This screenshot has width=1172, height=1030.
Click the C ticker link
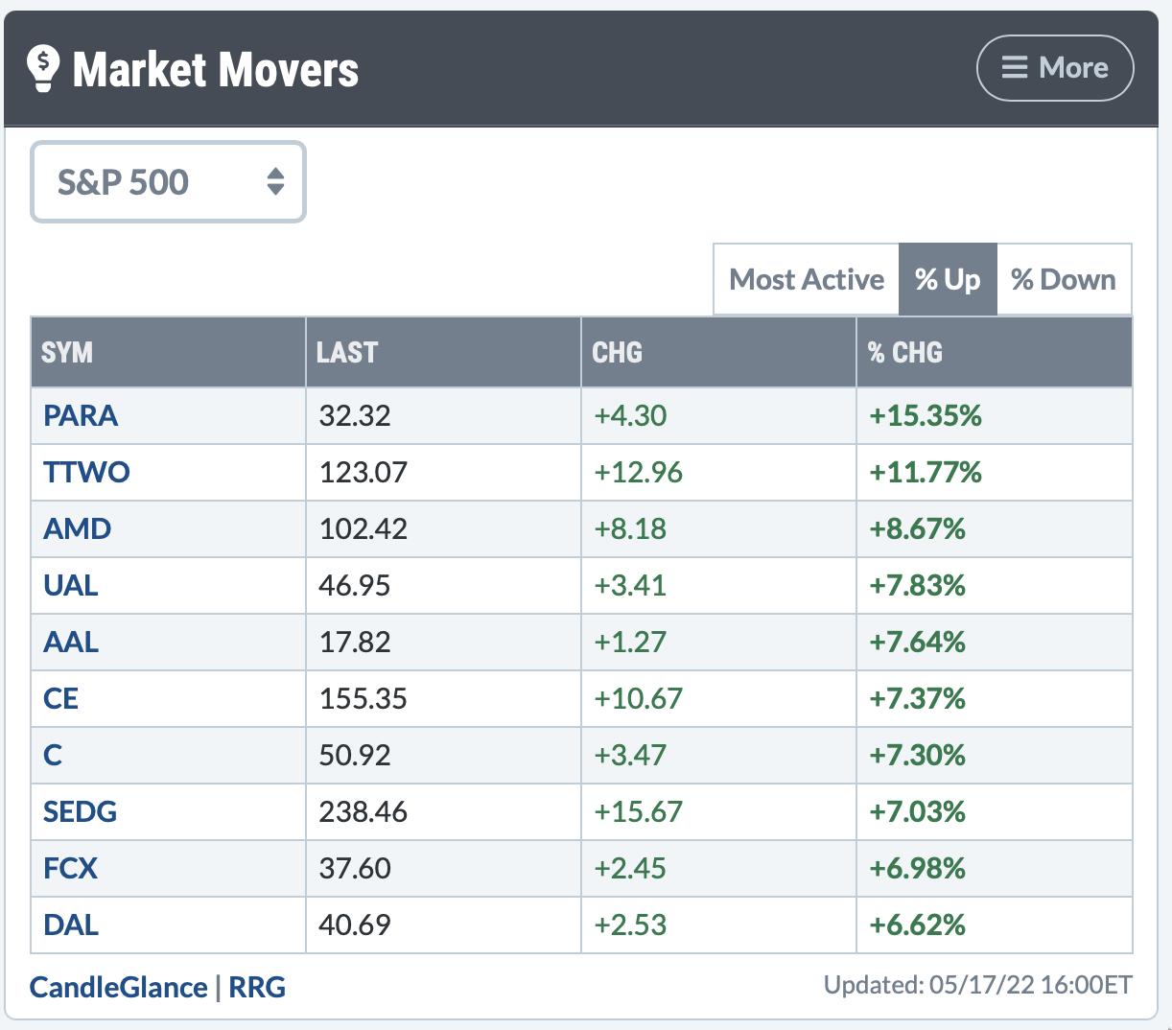(53, 756)
